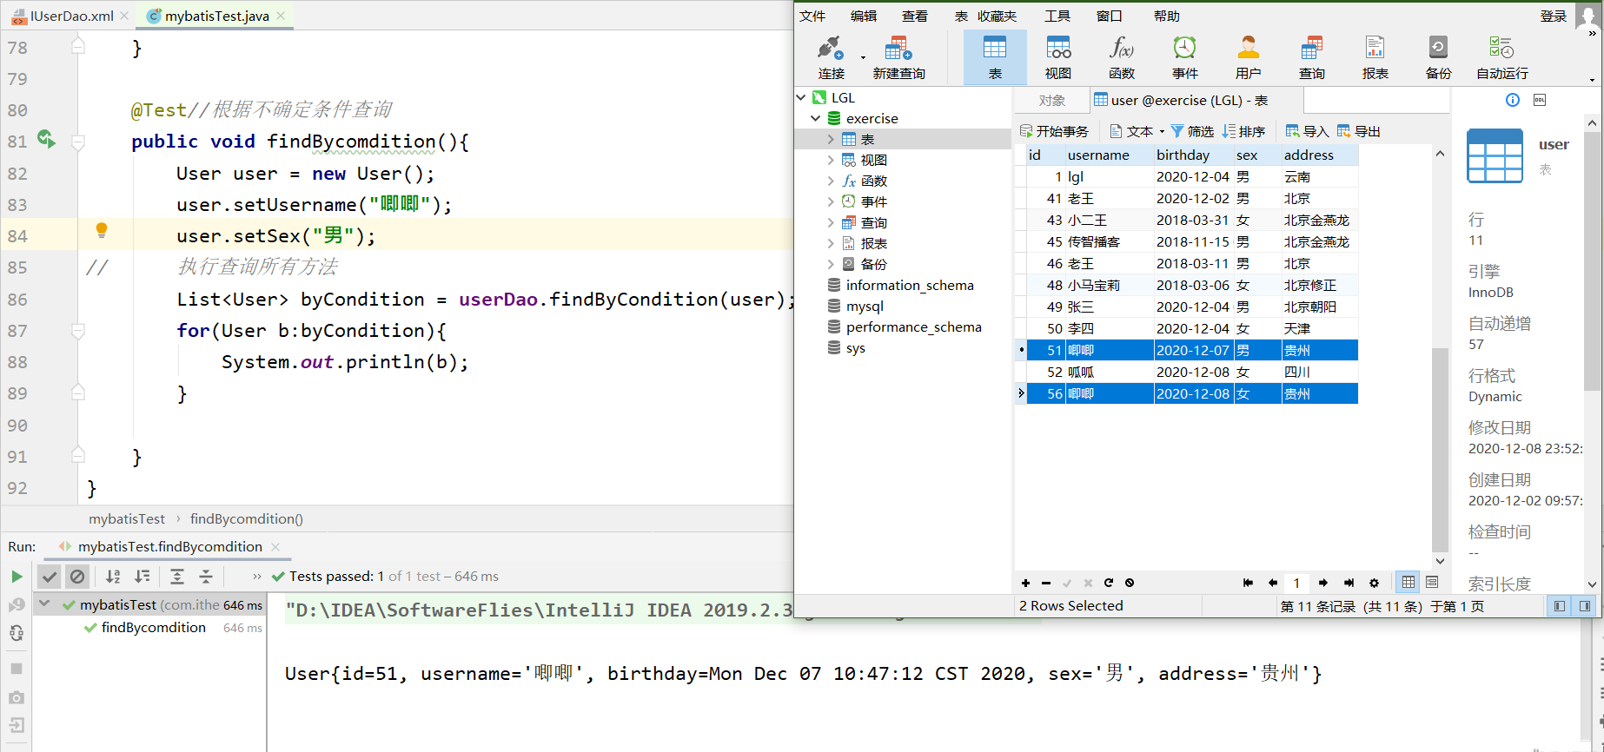Sort test results alphabetically
1604x752 pixels.
[x=113, y=577]
